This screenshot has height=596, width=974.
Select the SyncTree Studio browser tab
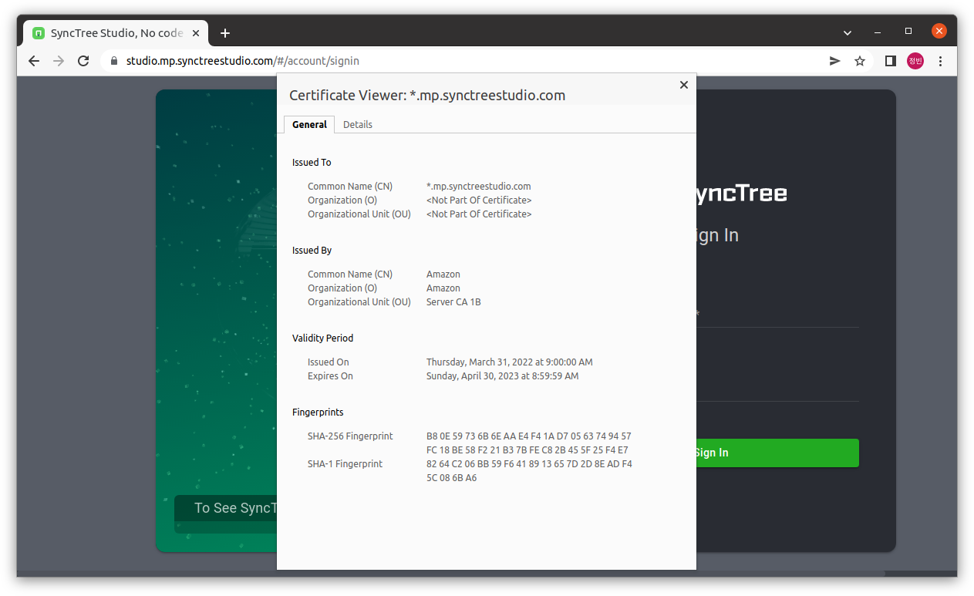116,33
